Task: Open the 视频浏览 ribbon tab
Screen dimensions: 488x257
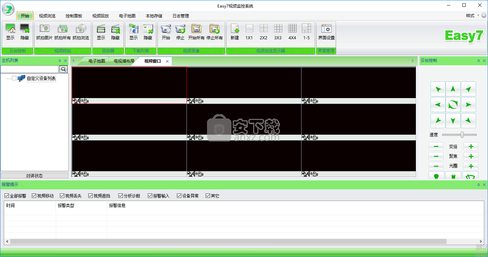Action: click(47, 16)
